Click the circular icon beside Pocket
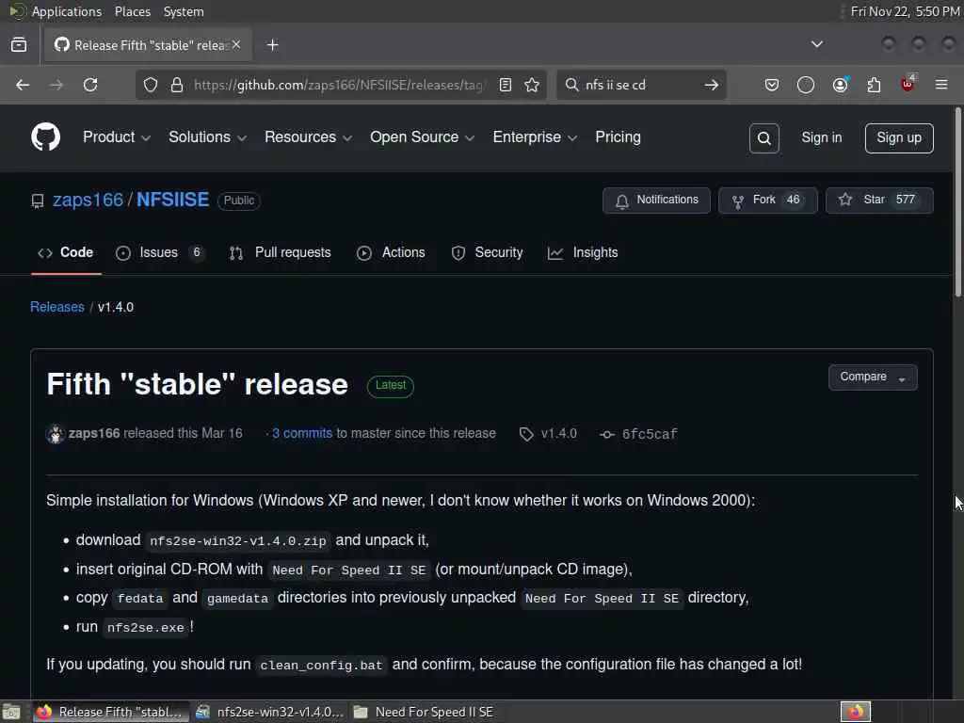 [806, 85]
